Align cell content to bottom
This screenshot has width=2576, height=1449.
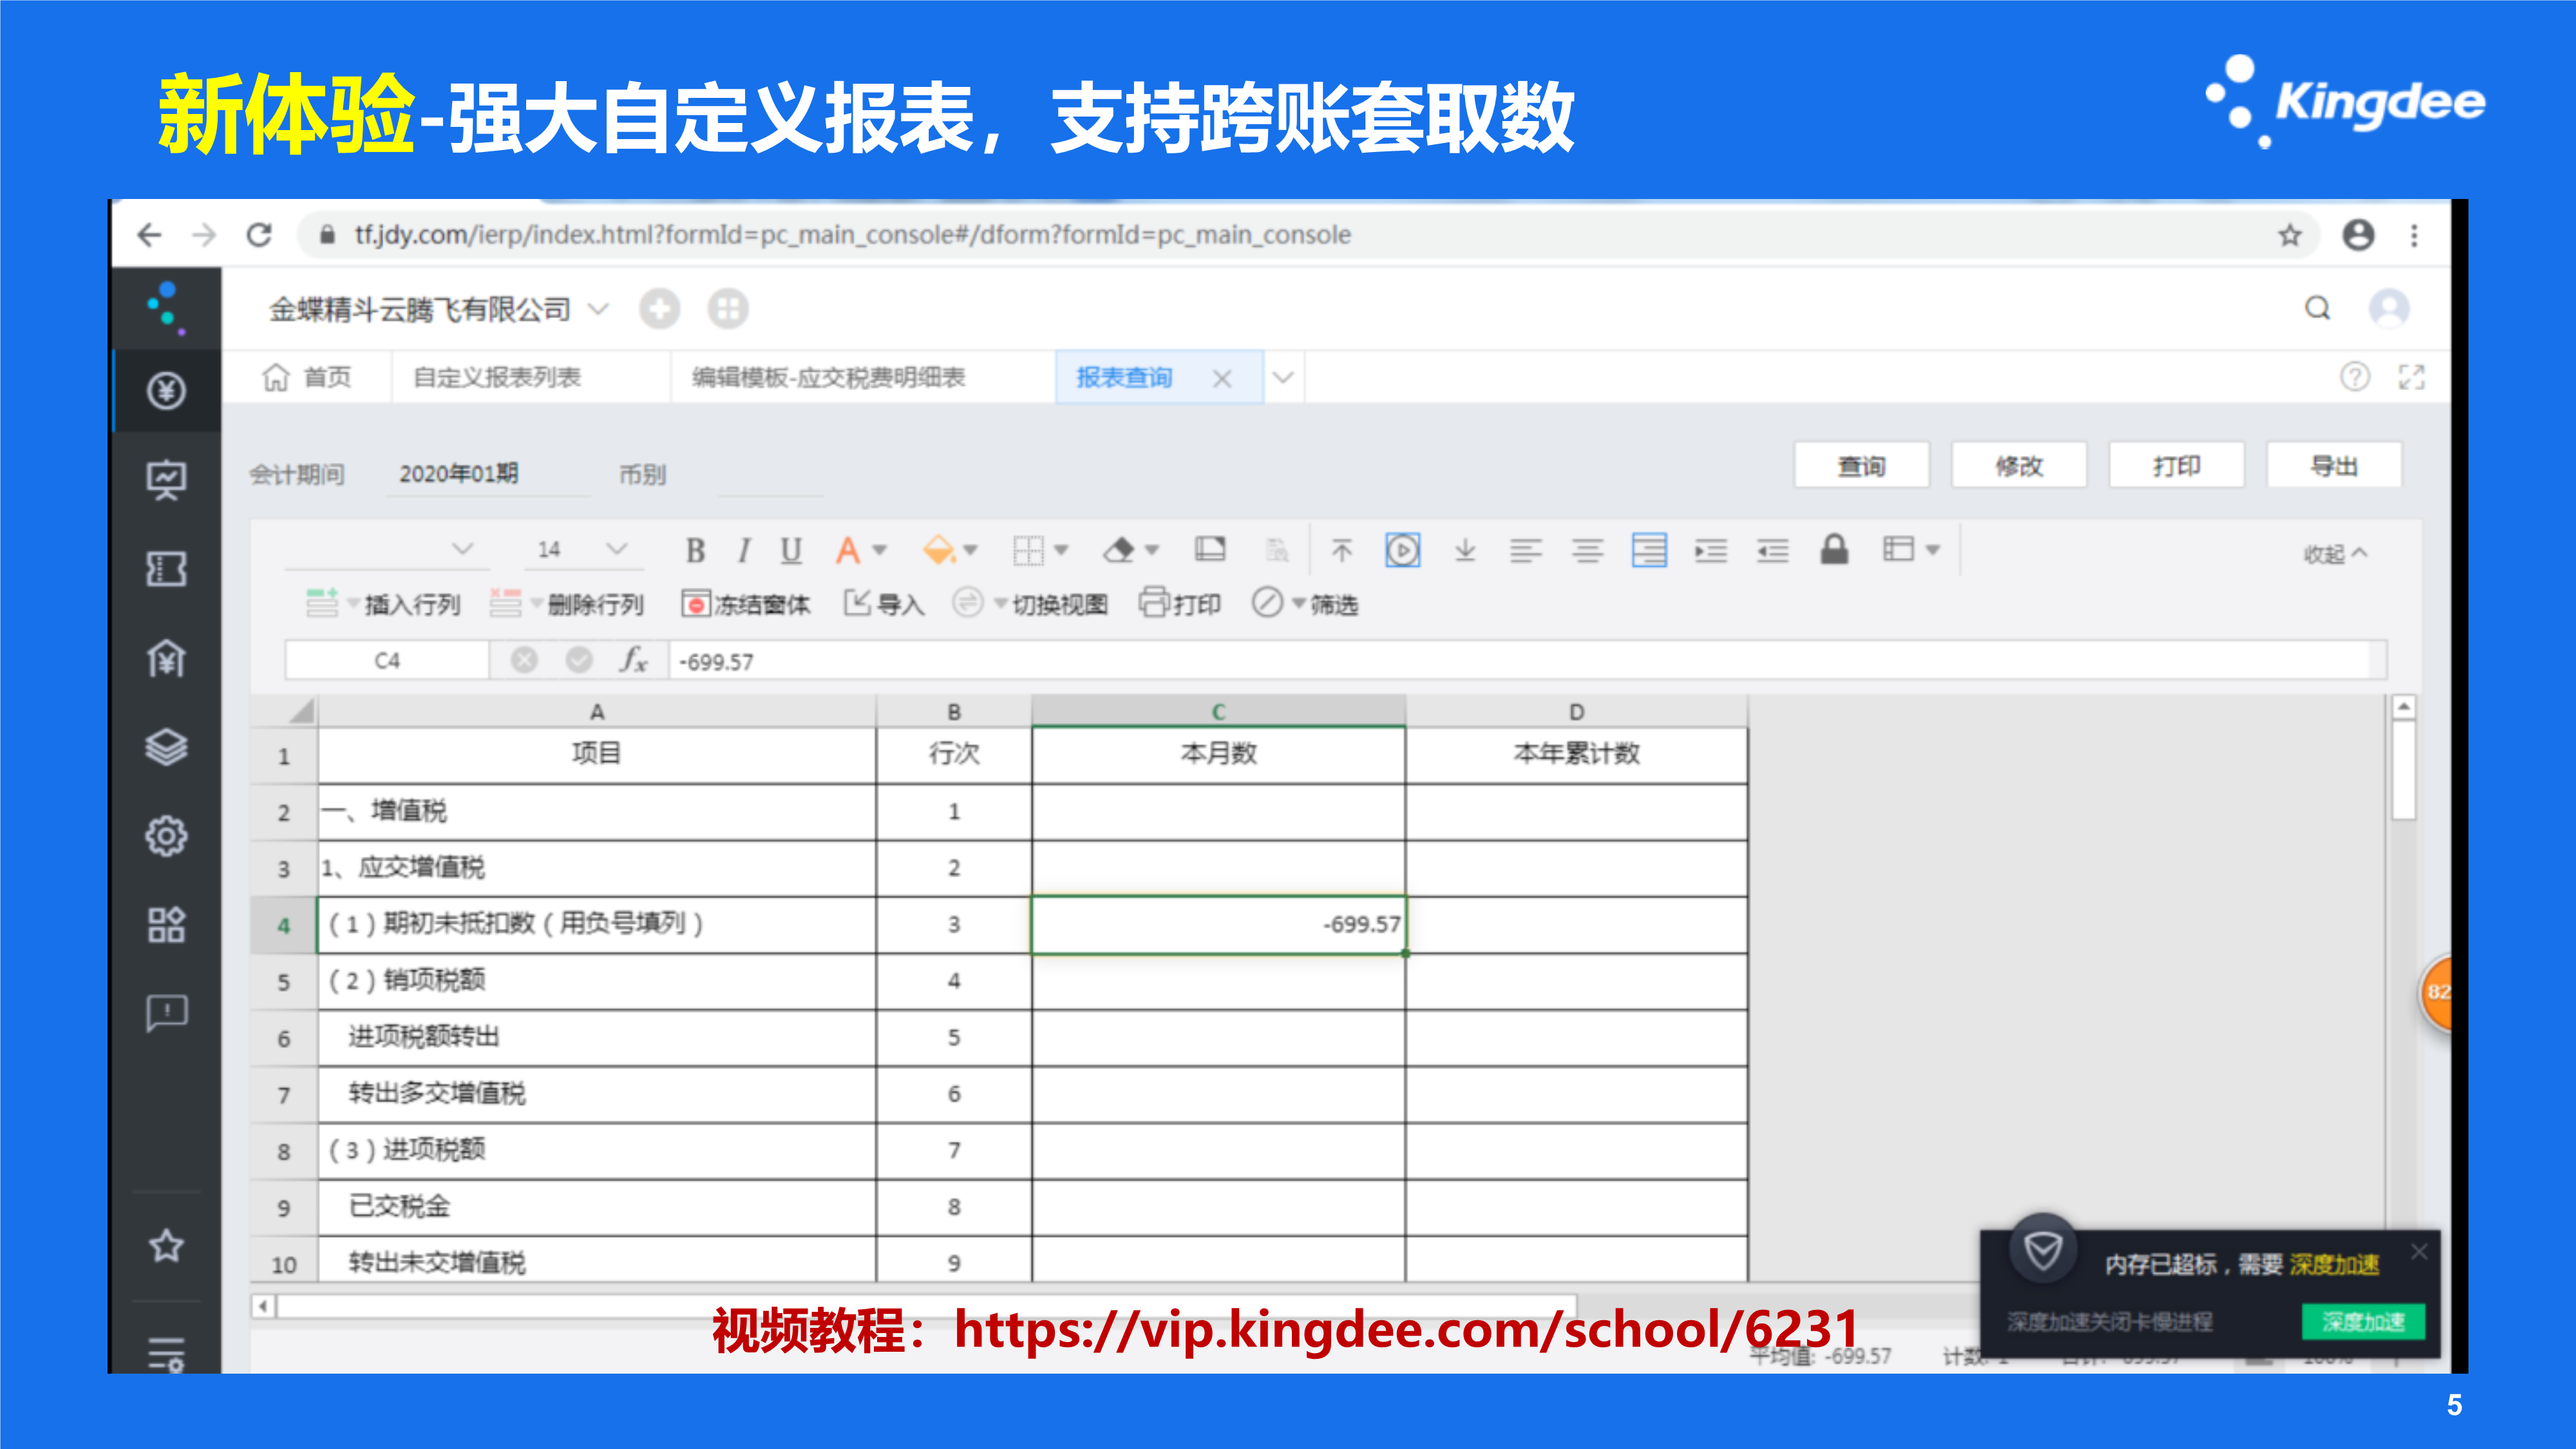pos(1465,550)
